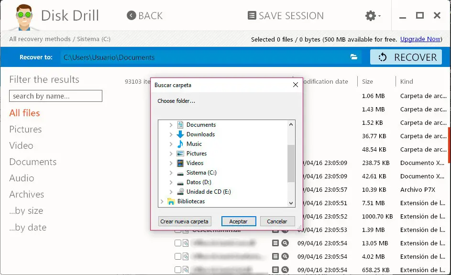Click the details list icon in 13.05 MB row

click(275, 243)
